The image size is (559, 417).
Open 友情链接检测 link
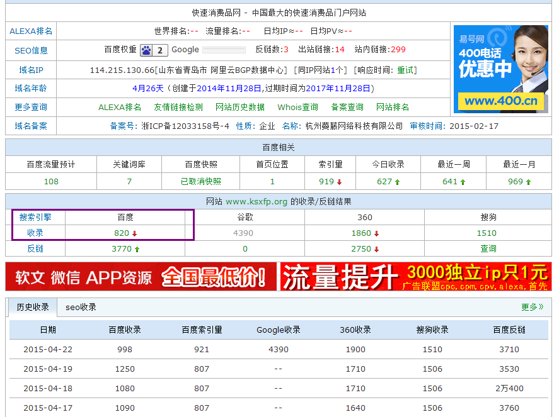pos(178,107)
